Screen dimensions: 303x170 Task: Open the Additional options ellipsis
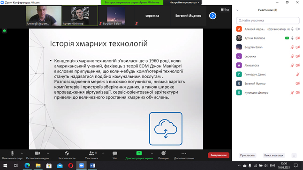click(184, 154)
